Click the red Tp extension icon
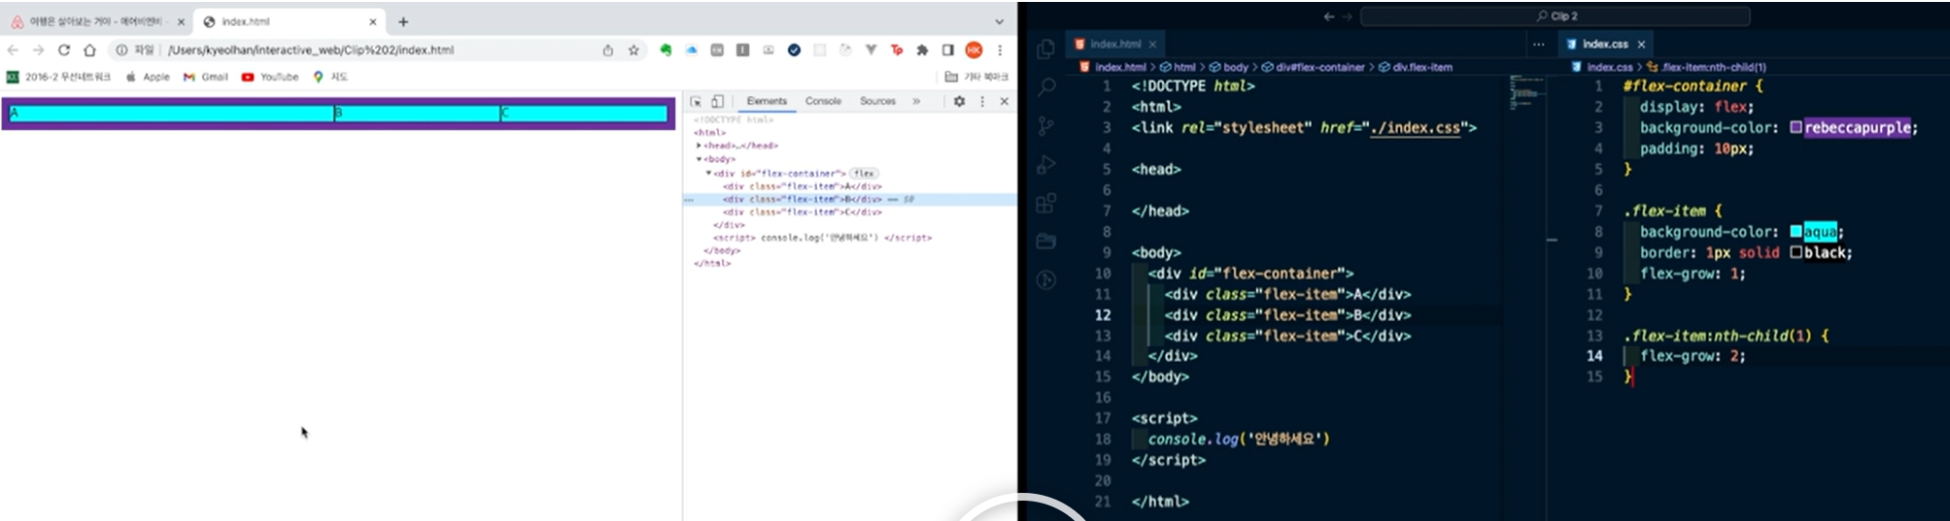1950x521 pixels. coord(897,50)
